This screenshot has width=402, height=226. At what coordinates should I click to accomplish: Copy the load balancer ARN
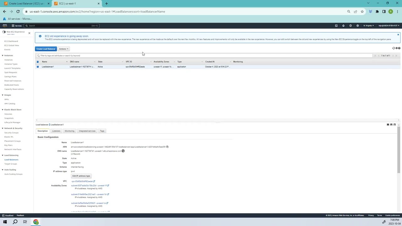167,147
